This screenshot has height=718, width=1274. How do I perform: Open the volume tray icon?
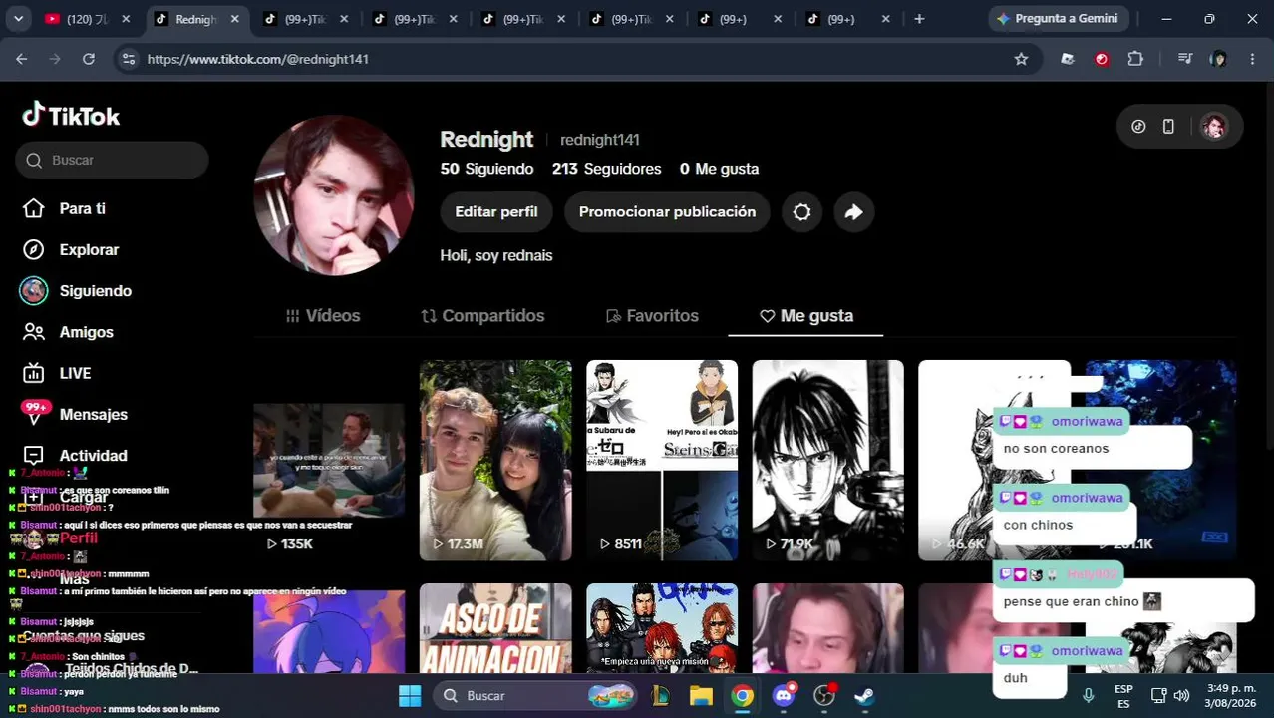[x=1181, y=695]
